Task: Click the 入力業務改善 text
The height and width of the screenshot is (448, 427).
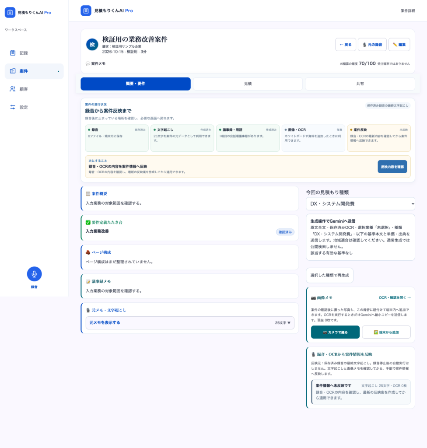Action: click(x=97, y=231)
